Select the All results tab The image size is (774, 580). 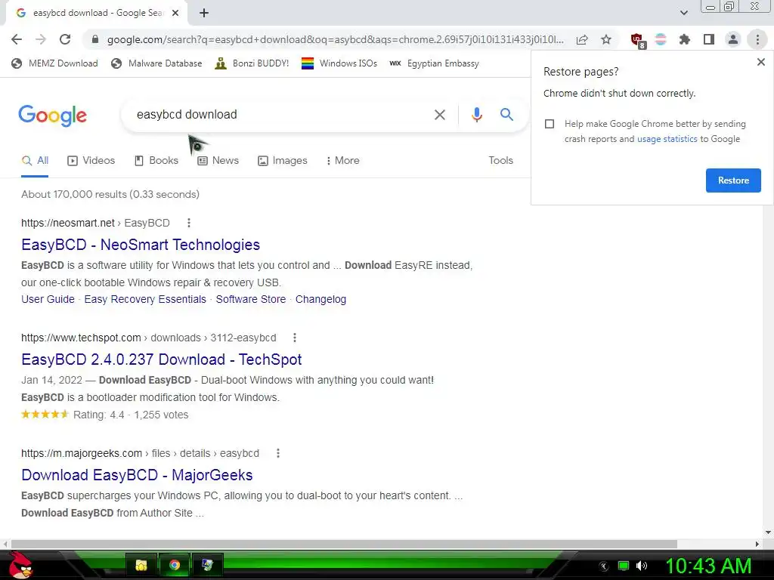[35, 161]
